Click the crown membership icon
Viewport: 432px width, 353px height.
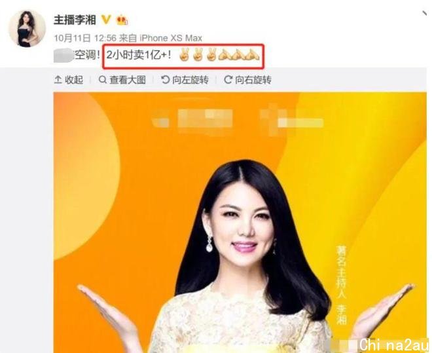[122, 20]
